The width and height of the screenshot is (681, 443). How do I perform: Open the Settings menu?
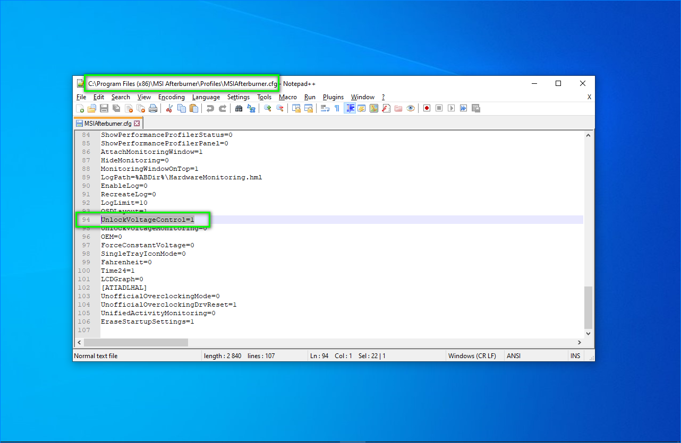[238, 97]
